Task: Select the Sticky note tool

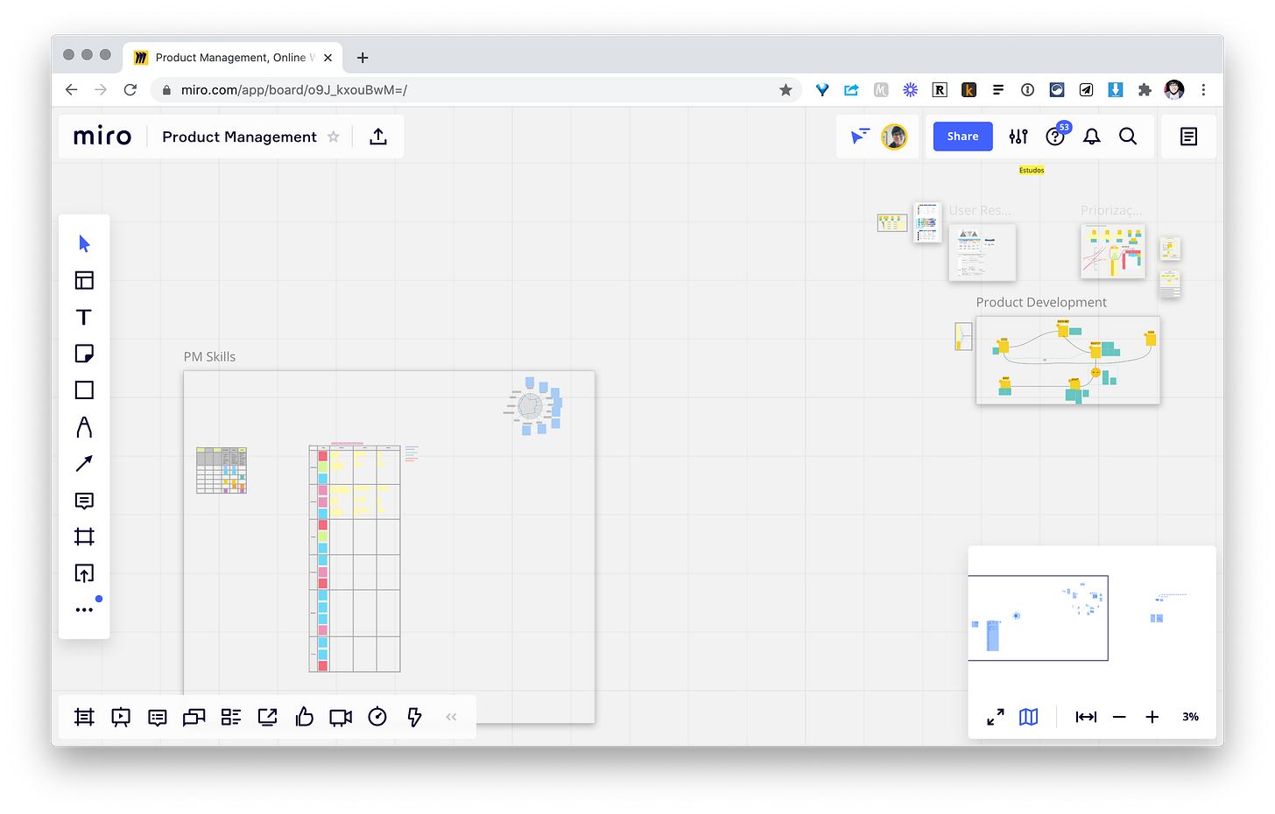Action: click(x=84, y=354)
